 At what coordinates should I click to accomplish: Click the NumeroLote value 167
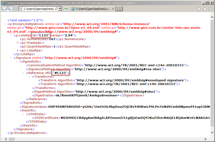[52, 39]
